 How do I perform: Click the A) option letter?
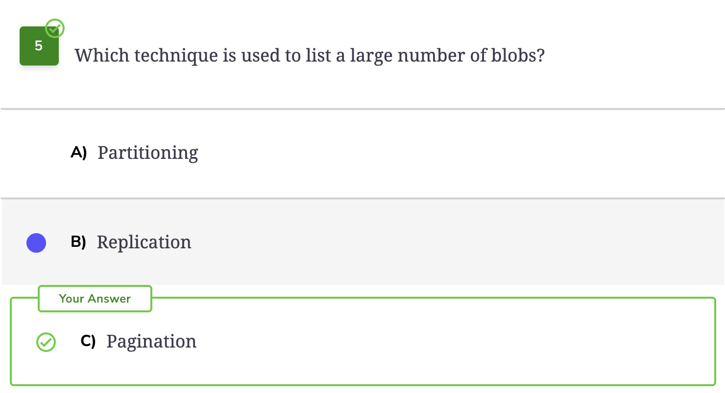[x=79, y=153]
